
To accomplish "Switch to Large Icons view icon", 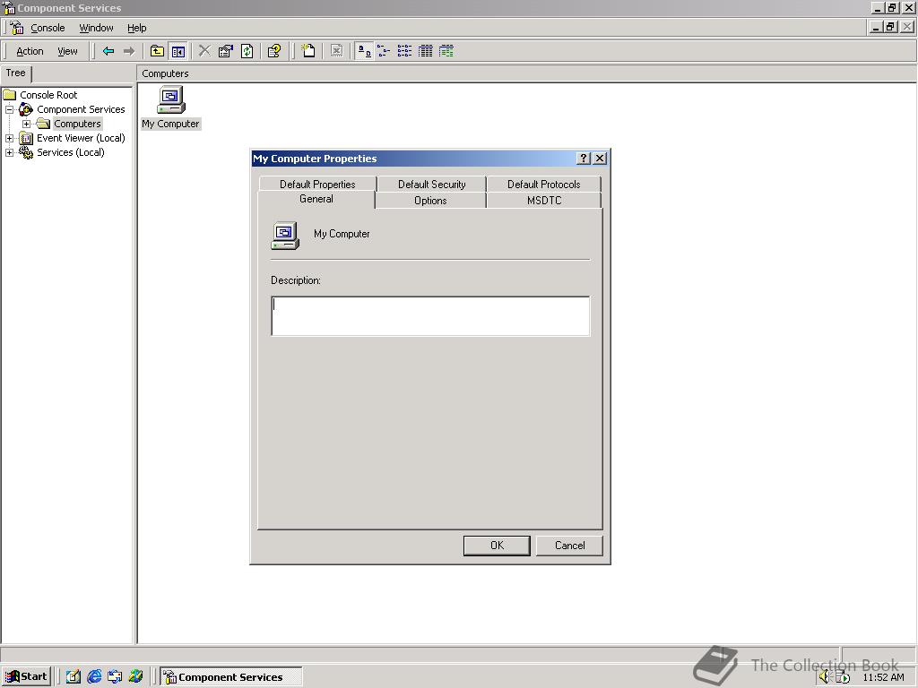I will coord(364,51).
